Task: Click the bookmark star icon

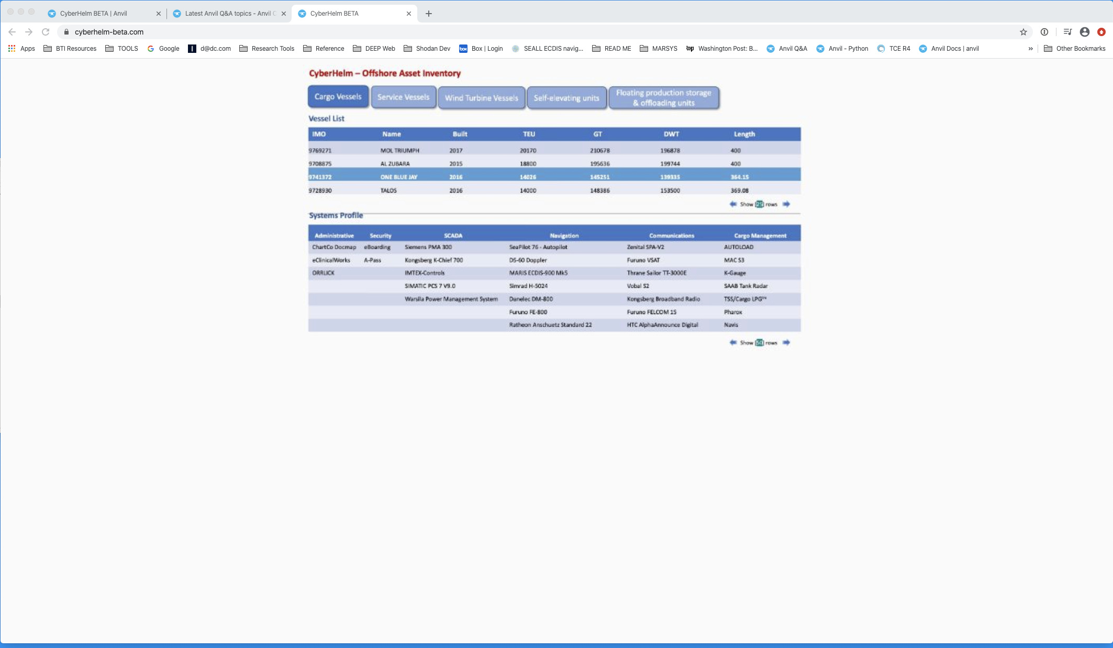Action: [1023, 32]
